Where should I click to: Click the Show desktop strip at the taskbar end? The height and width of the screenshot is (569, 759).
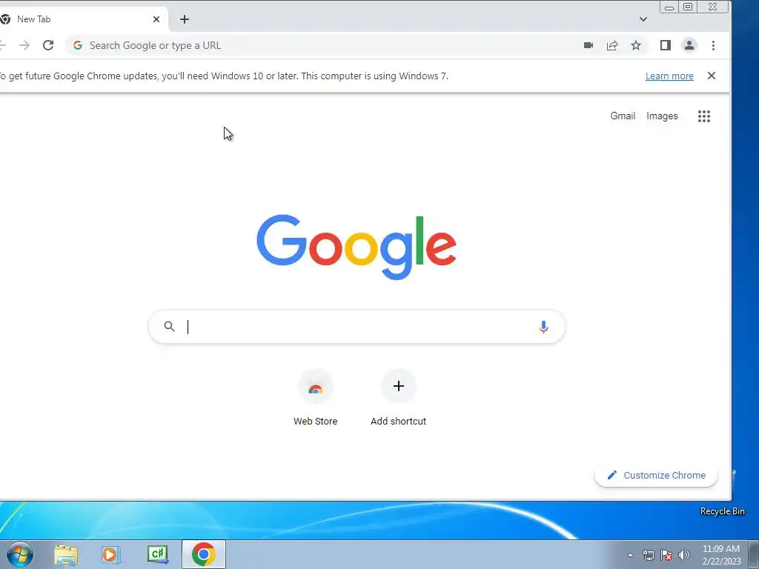754,554
